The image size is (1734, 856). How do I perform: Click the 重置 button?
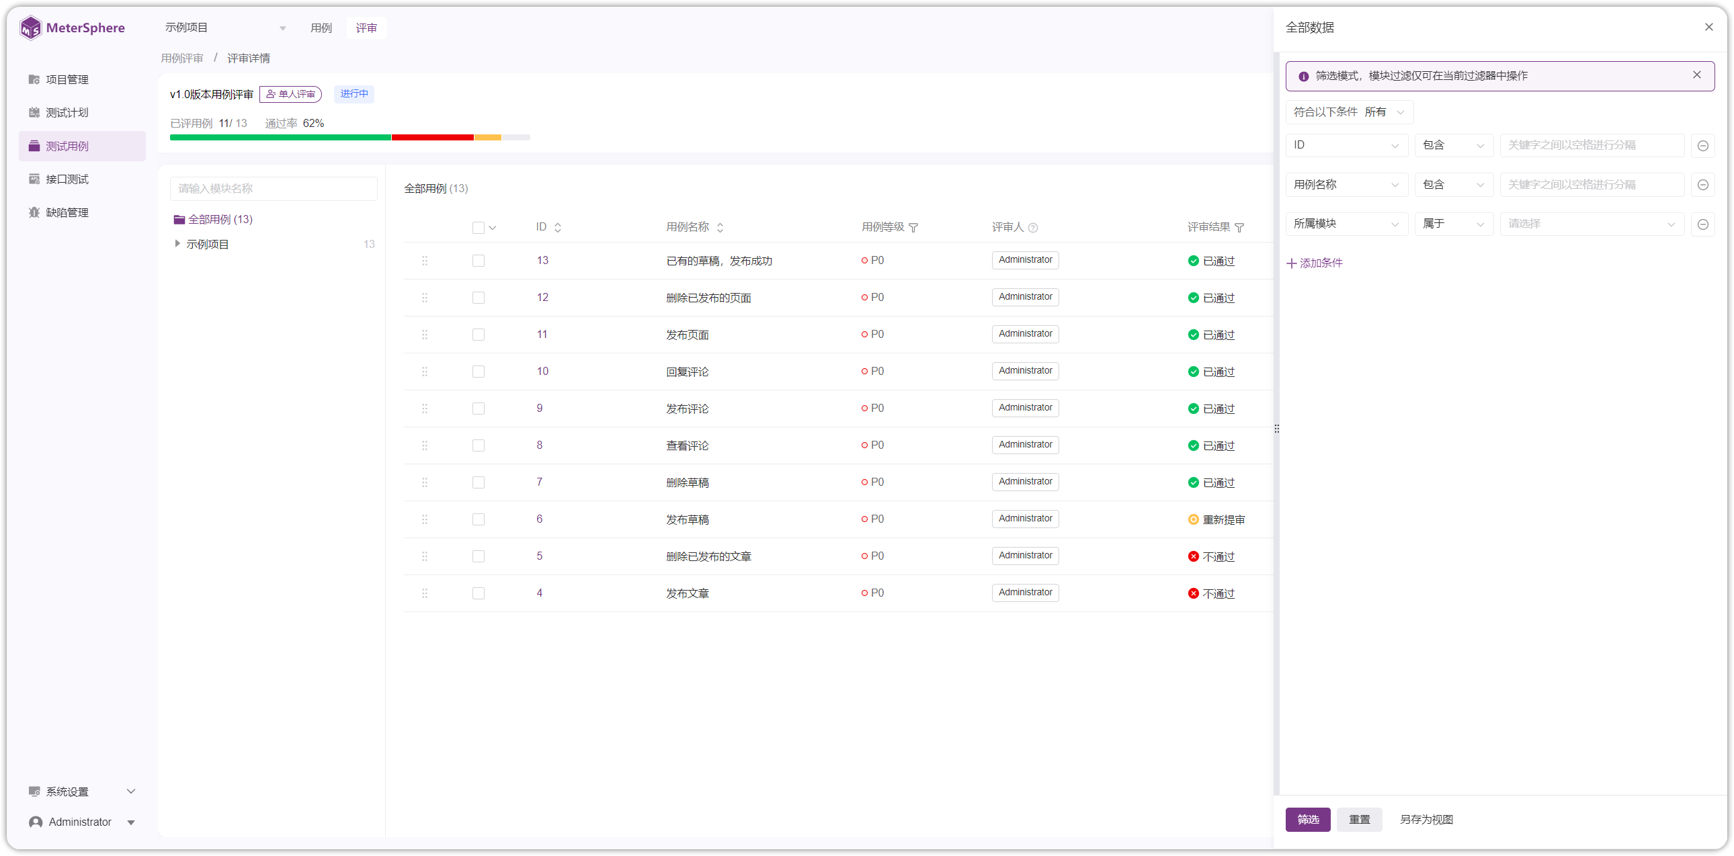tap(1359, 819)
